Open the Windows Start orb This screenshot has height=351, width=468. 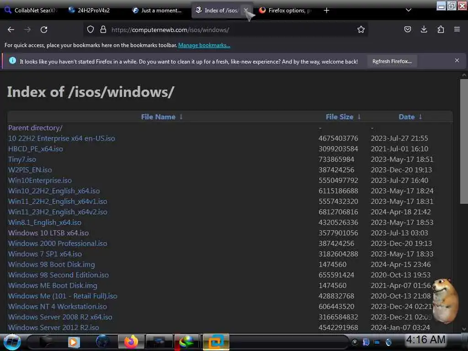point(12,342)
